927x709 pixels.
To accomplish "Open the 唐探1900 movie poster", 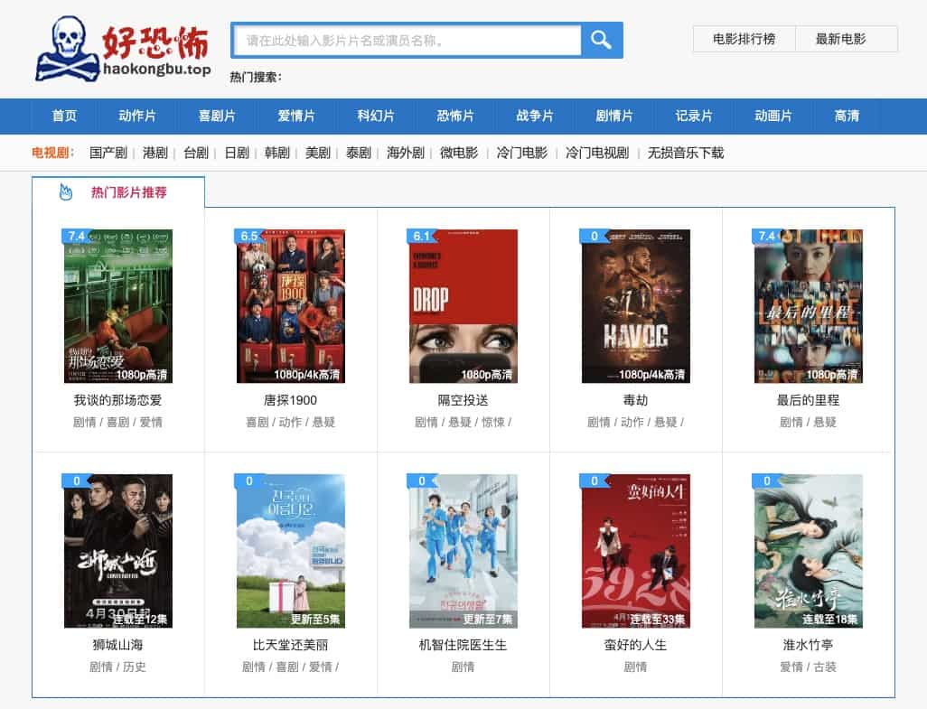I will tap(290, 306).
